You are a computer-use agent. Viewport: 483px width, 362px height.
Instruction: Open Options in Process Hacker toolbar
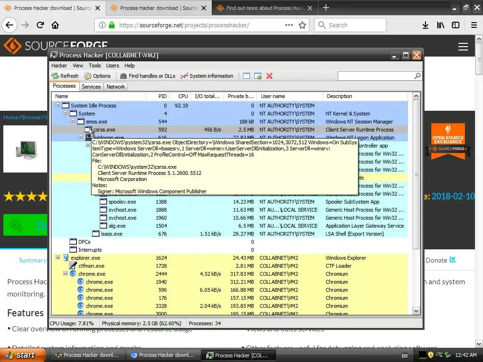(97, 76)
